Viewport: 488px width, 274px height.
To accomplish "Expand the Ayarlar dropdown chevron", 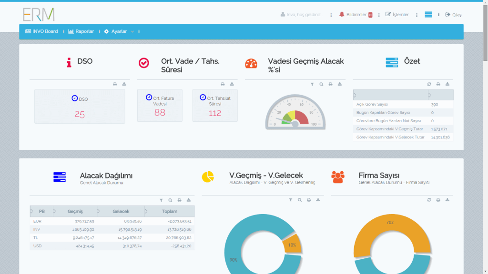I will pos(132,32).
